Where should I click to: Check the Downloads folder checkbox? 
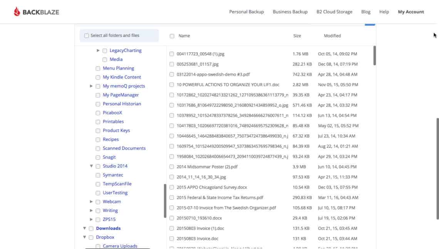coord(91,229)
